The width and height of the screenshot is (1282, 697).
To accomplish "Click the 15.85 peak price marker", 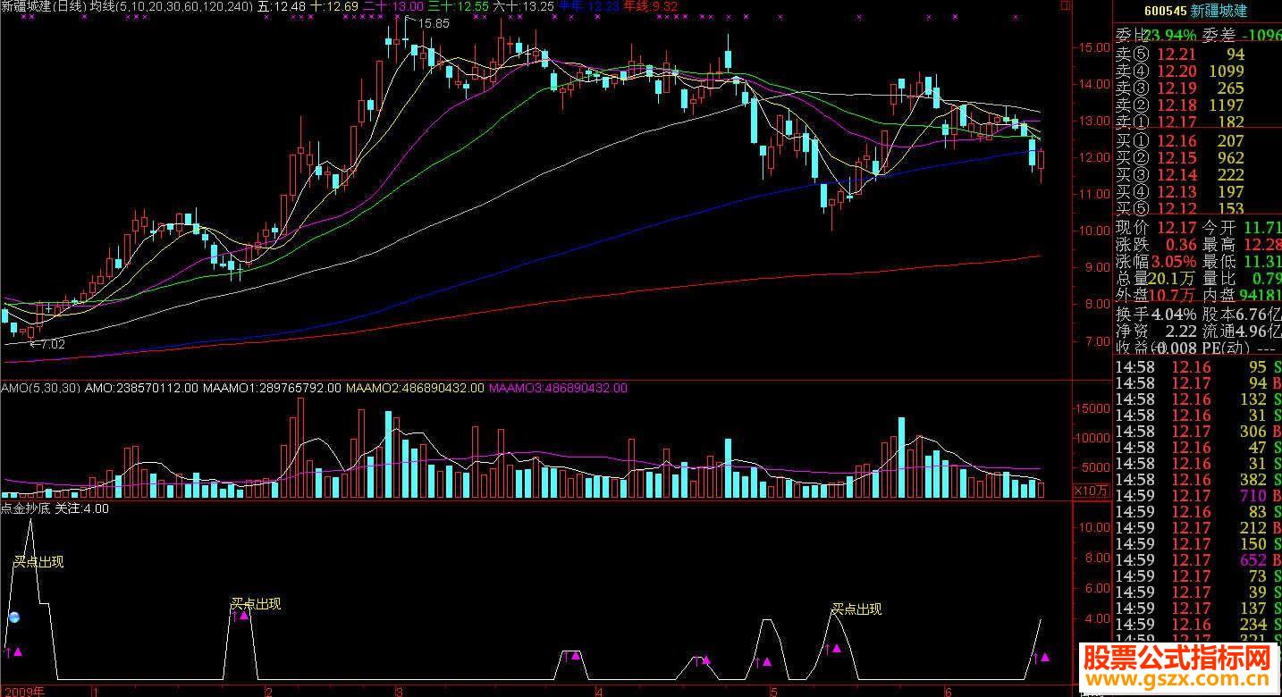I will pos(434,23).
